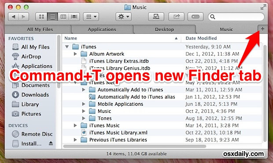
Task: Click the date 'Aug 18, 2012, 12:55 PM'
Action: (x=214, y=118)
